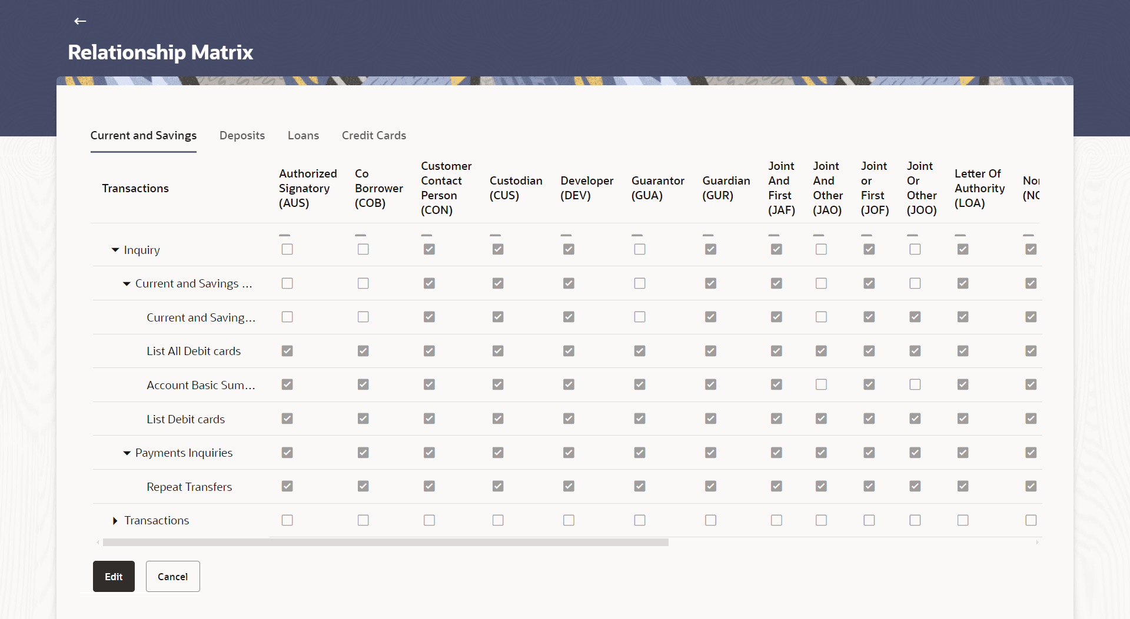Click the Cancel button
Image resolution: width=1130 pixels, height=619 pixels.
coord(172,577)
